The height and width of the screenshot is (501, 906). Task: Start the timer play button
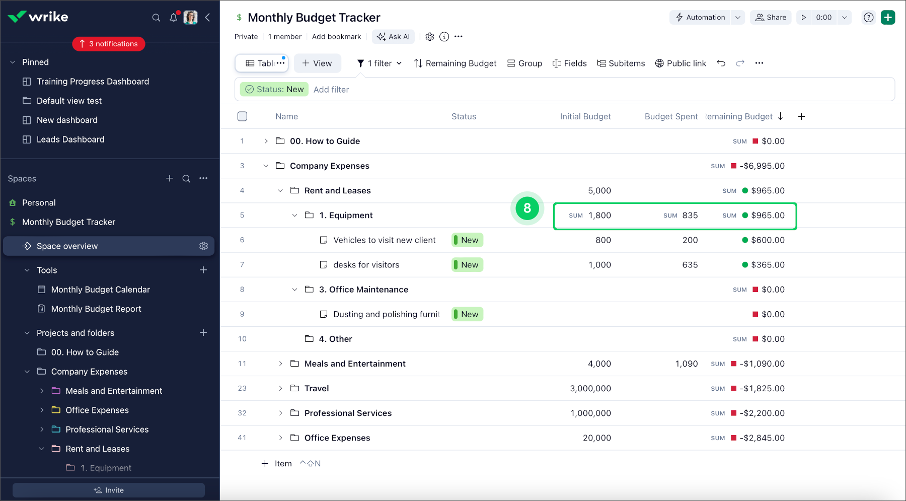point(804,18)
